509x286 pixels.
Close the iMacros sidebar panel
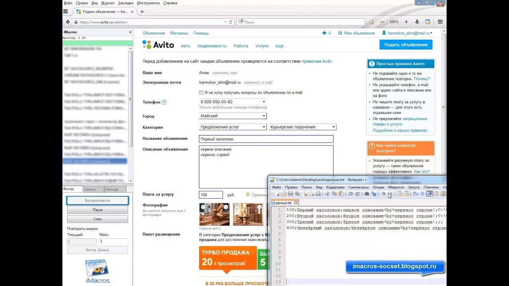pos(130,32)
